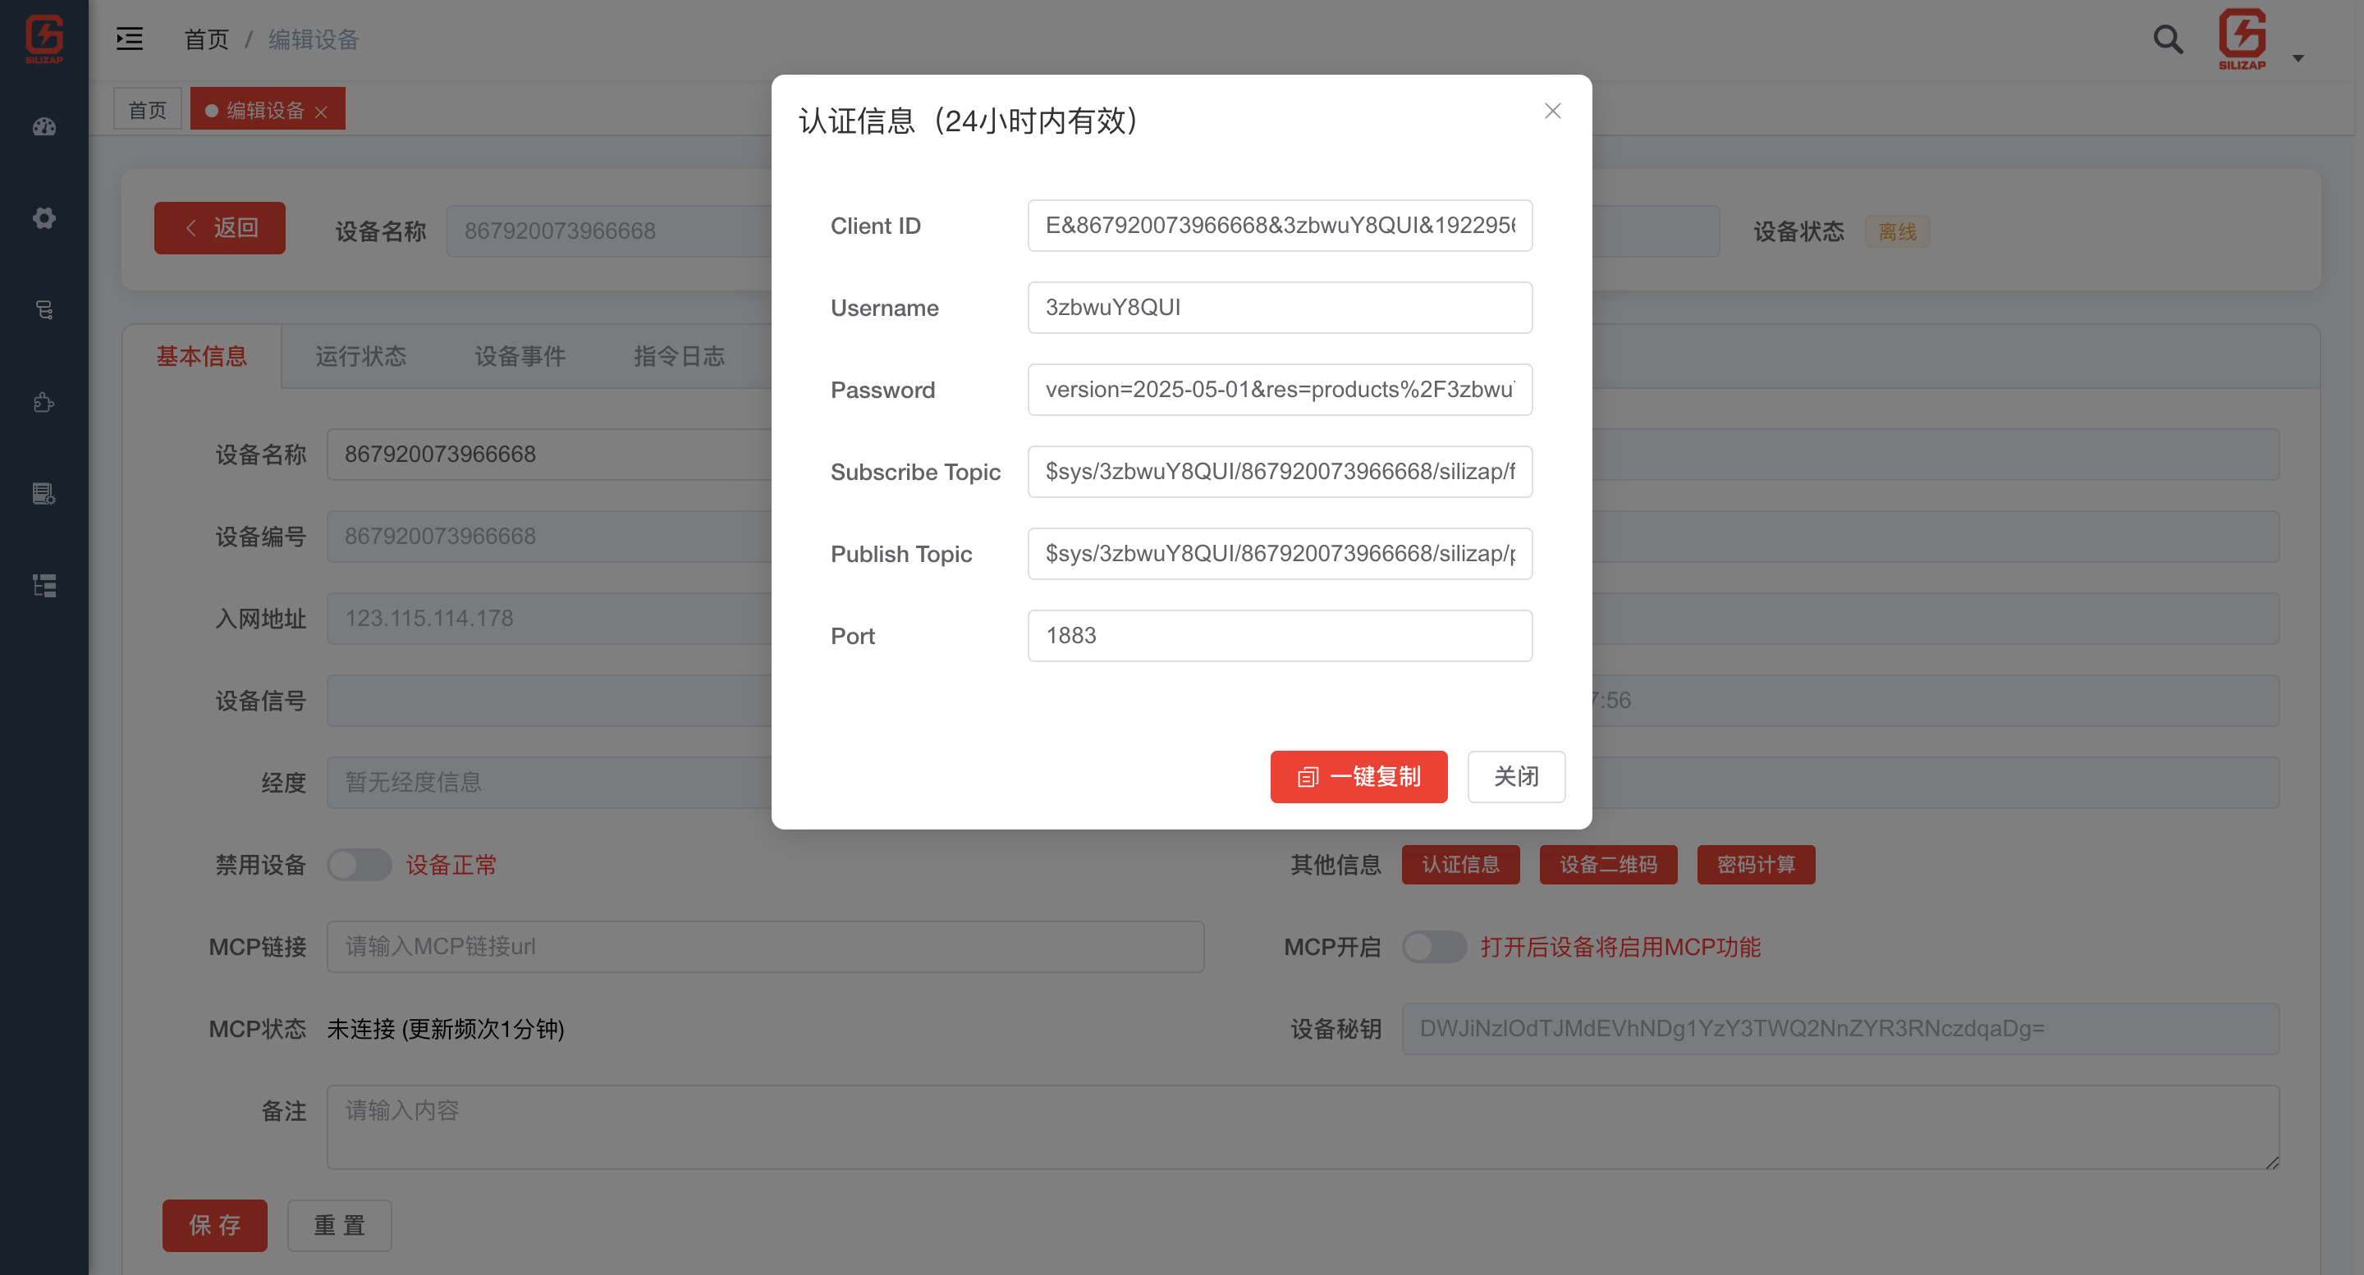Click the Port input field
Screen dimensions: 2364x1275
(x=1280, y=636)
